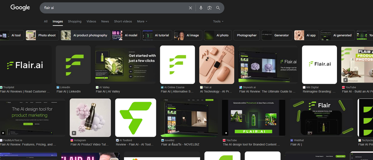Image resolution: width=373 pixels, height=160 pixels.
Task: Start voice search with the microphone icon
Action: [x=201, y=8]
